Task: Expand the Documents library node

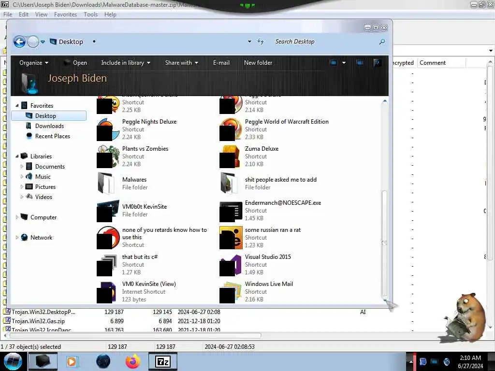Action: click(x=22, y=166)
